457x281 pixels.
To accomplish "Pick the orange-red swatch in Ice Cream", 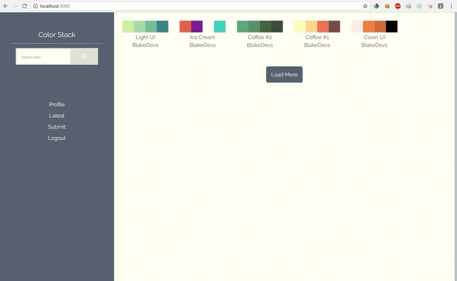I will pos(185,26).
